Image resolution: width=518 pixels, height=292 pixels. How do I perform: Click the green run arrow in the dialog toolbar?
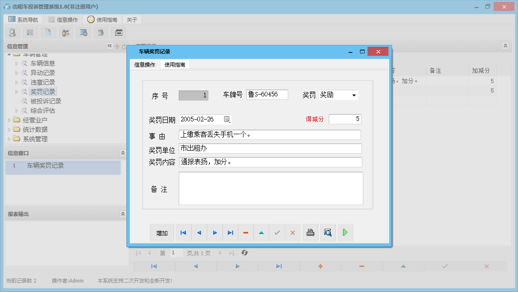(x=345, y=232)
